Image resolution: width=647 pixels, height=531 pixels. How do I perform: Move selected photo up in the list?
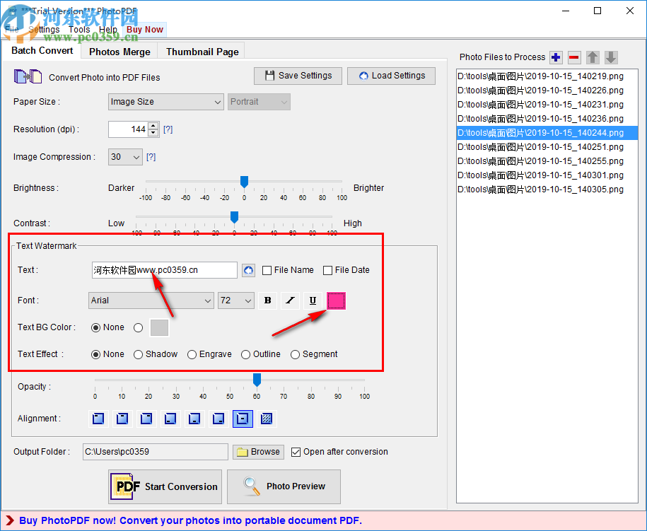pos(593,57)
